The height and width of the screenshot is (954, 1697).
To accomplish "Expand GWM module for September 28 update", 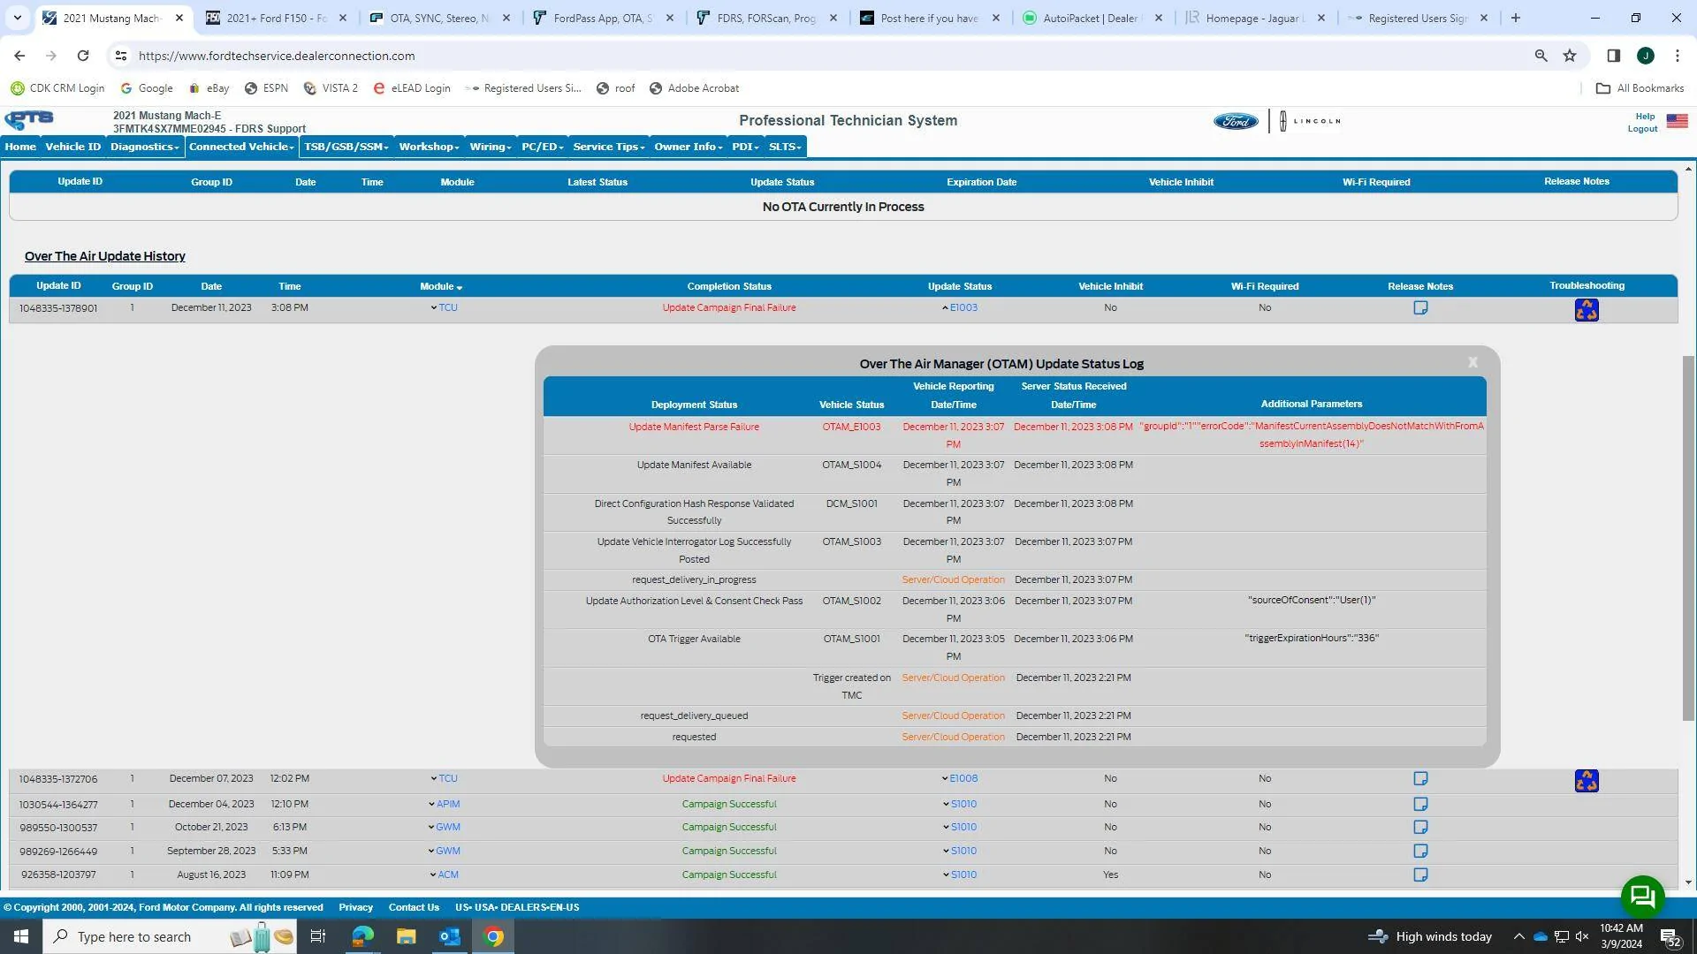I will (x=444, y=852).
